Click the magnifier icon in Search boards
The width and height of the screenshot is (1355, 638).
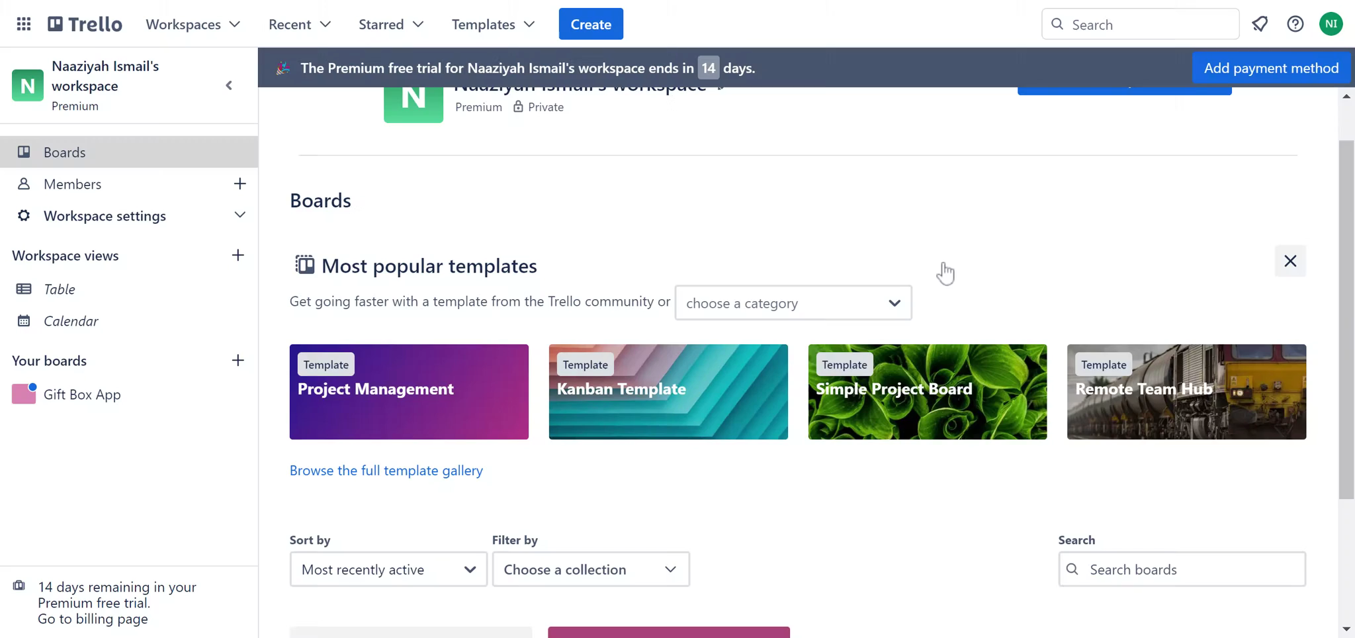[x=1072, y=569]
